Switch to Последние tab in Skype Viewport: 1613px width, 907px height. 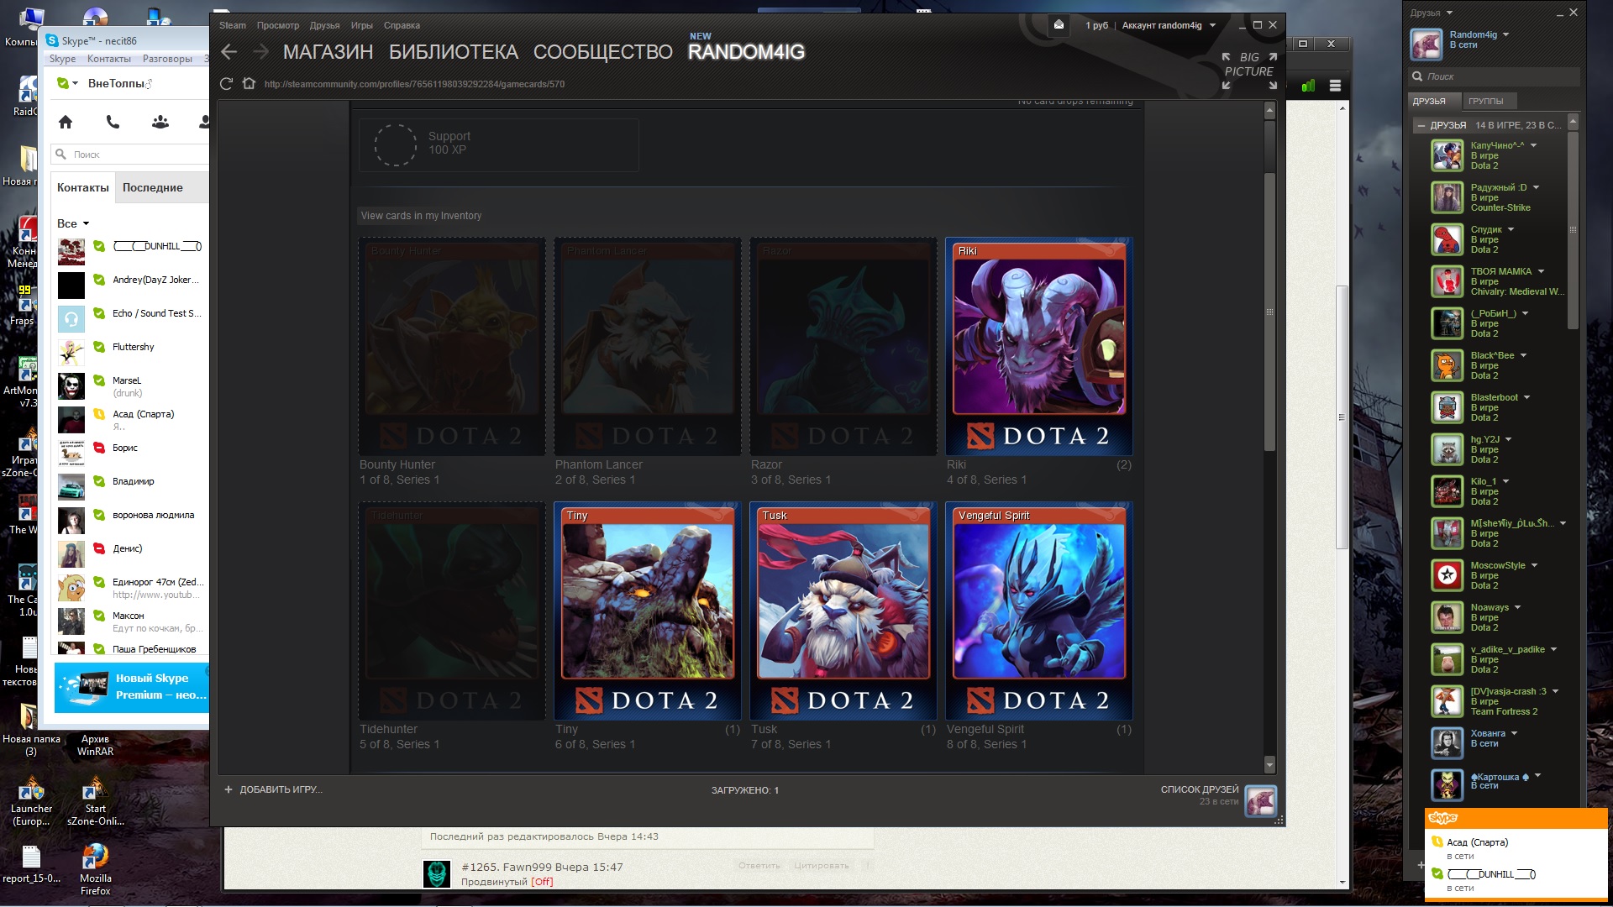152,187
